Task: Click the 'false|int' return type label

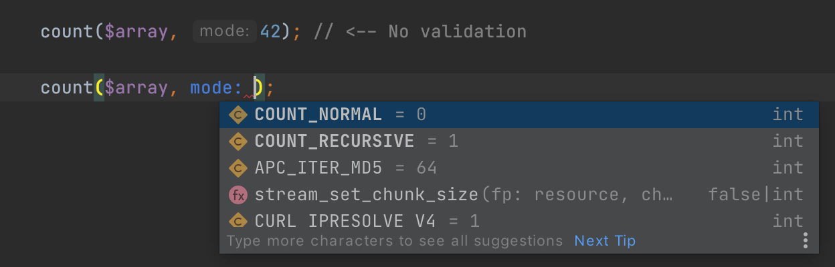Action: pyautogui.click(x=755, y=195)
